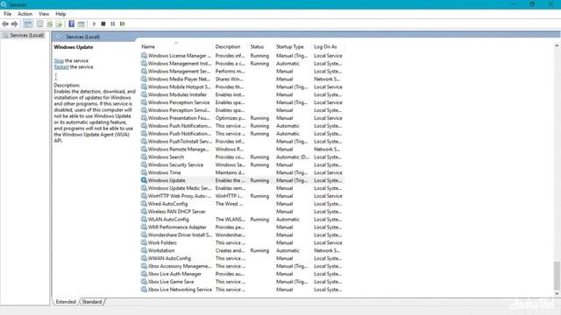Toggle Show/Hide Console Tree toolbar icon
The height and width of the screenshot is (315, 561).
28,24
